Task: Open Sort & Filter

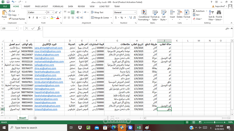Action: point(211,15)
